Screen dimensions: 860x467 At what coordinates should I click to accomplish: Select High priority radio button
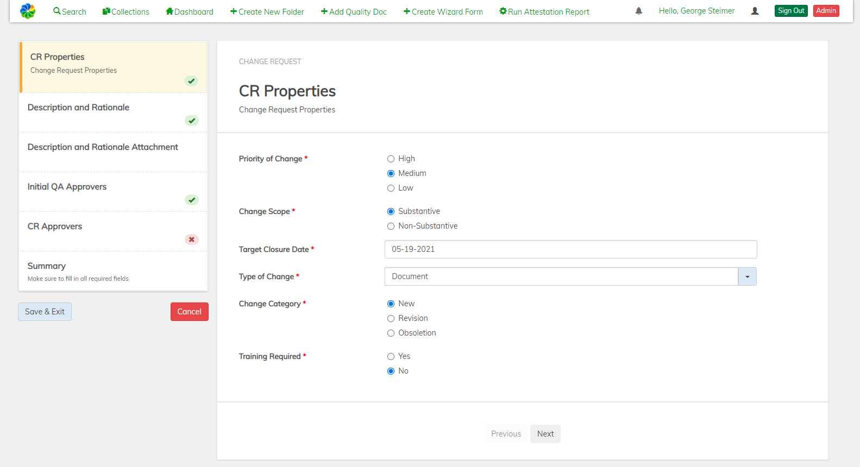pyautogui.click(x=391, y=159)
